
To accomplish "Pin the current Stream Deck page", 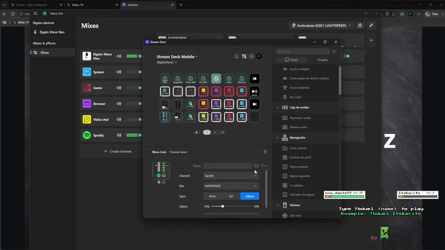I will (x=196, y=132).
